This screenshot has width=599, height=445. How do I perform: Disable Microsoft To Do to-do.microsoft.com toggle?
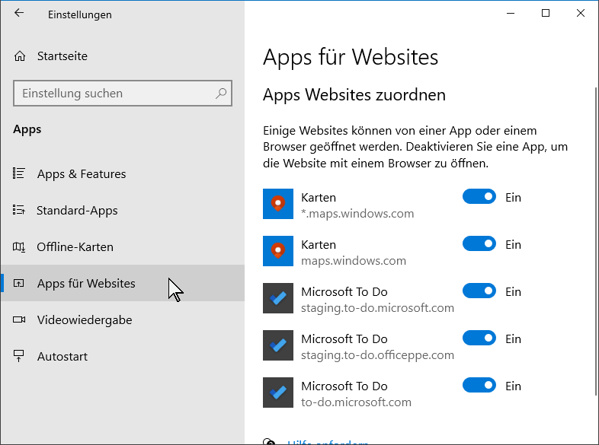(479, 385)
